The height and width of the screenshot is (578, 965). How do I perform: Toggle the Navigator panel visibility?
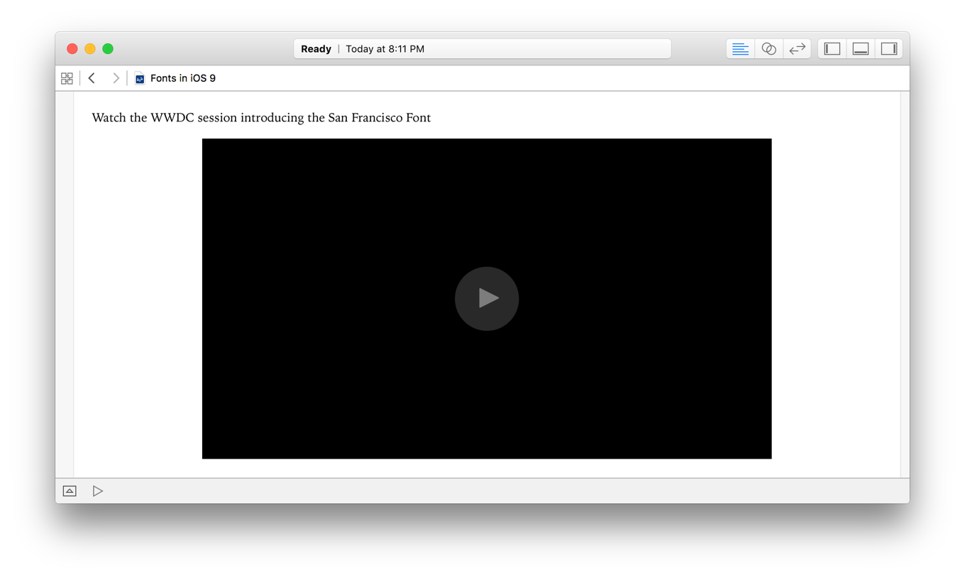[831, 48]
